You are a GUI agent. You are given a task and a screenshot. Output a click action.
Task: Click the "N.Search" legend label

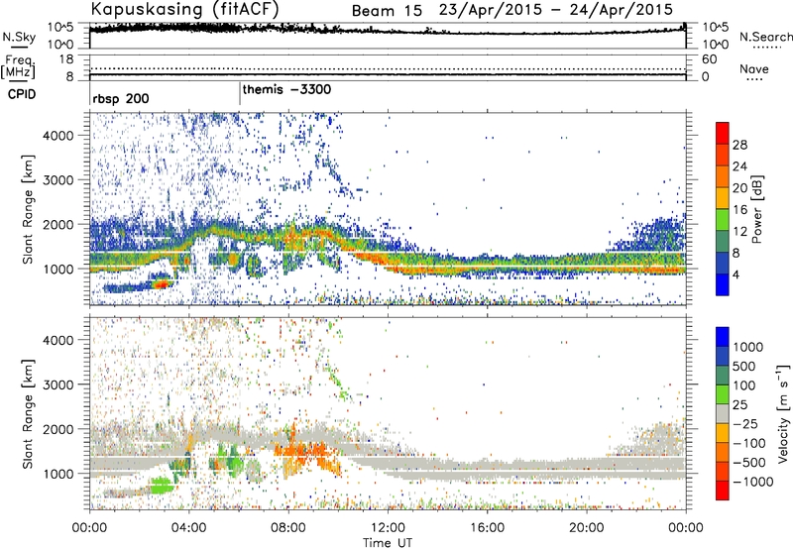click(x=766, y=37)
